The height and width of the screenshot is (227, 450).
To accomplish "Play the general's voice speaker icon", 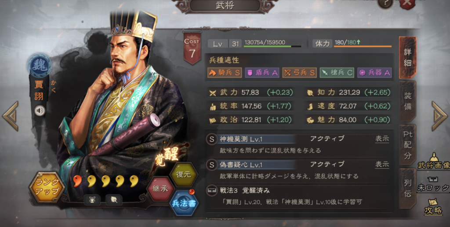I will pyautogui.click(x=40, y=110).
